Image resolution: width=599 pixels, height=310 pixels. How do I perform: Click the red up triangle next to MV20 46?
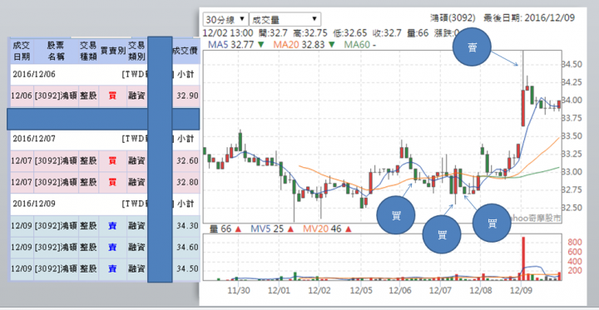click(x=349, y=229)
